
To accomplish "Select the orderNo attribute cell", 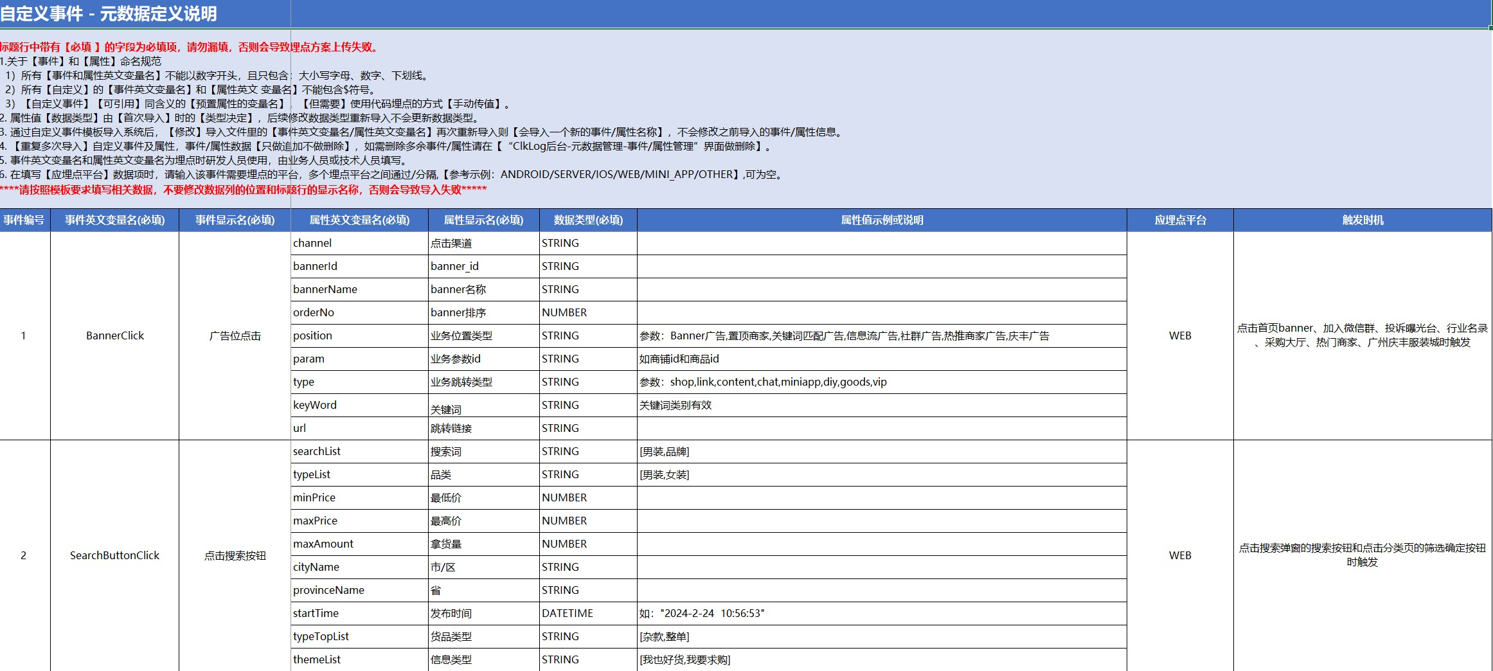I will (359, 312).
